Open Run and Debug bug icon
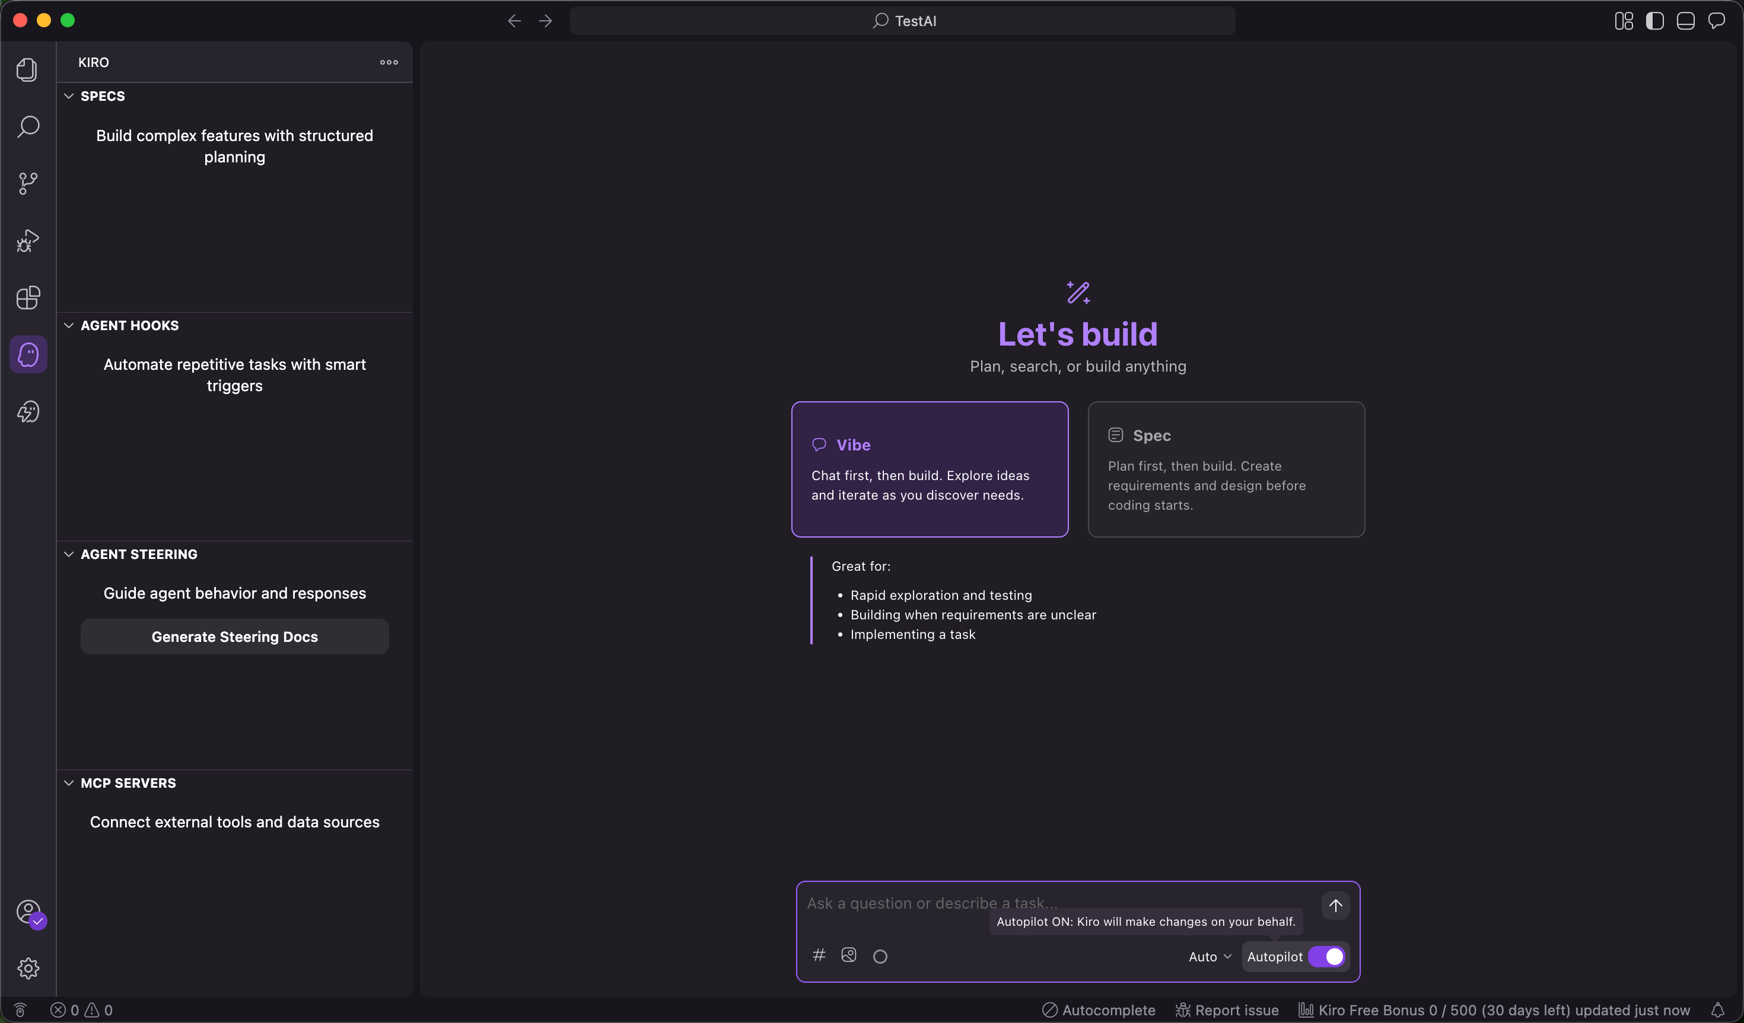The width and height of the screenshot is (1744, 1023). click(28, 241)
